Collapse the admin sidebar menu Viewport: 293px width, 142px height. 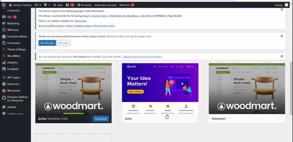click(x=13, y=114)
